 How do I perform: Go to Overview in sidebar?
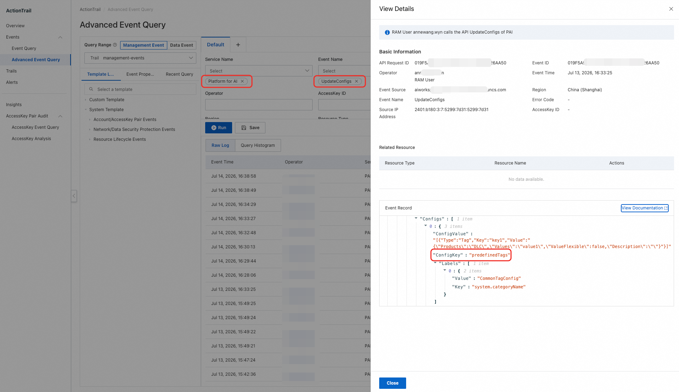pos(15,26)
